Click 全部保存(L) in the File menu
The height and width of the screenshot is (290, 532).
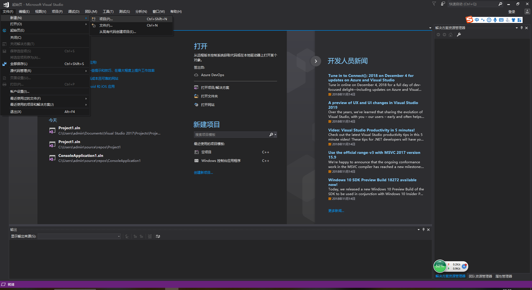(45, 64)
